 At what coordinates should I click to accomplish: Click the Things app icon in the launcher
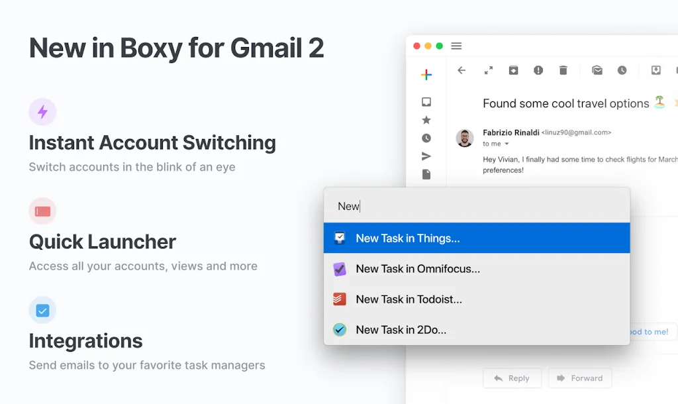(340, 238)
